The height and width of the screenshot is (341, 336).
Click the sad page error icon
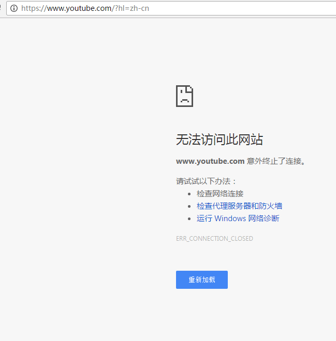(x=184, y=96)
